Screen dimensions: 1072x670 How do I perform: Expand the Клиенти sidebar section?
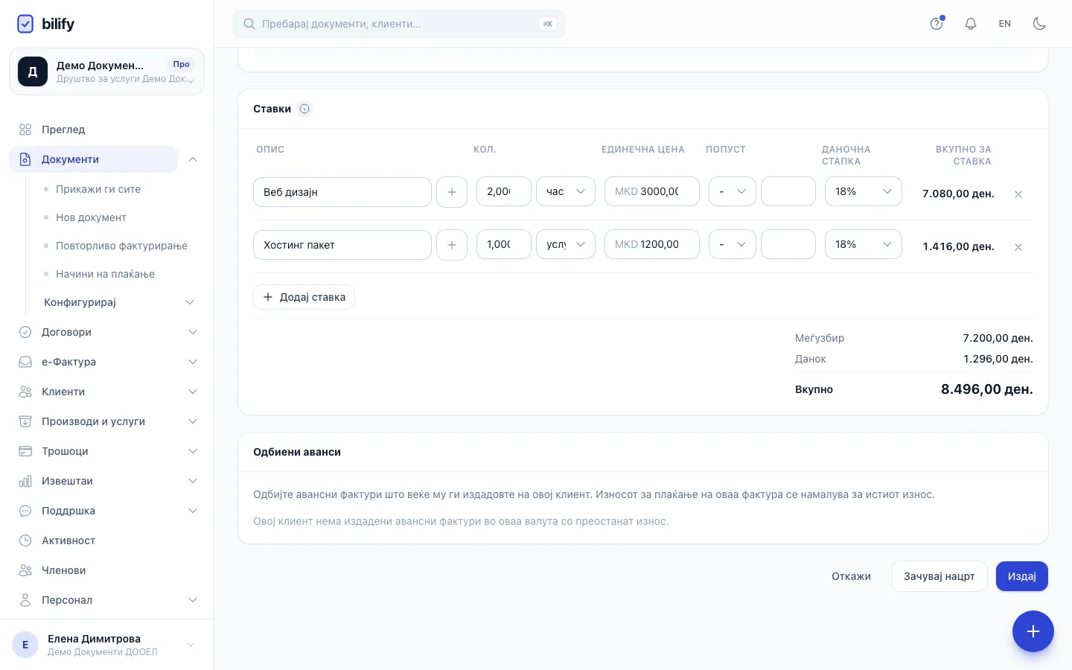pos(107,392)
